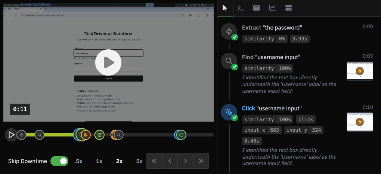This screenshot has width=381, height=174.
Task: Click the similarity 100% badge under Click step
Action: tap(267, 119)
